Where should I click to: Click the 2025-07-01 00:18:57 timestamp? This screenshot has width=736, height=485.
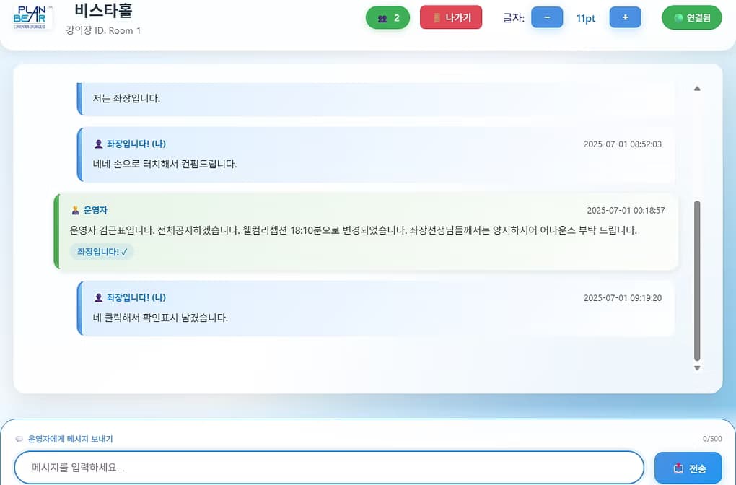(x=626, y=210)
